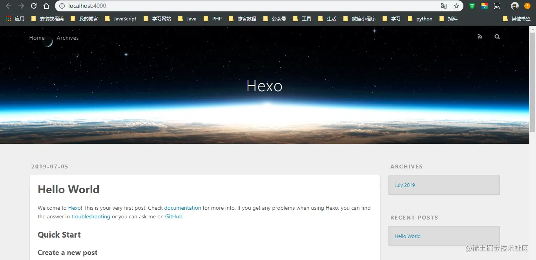This screenshot has width=536, height=260.
Task: Click the blog search magnifier icon
Action: [x=497, y=37]
